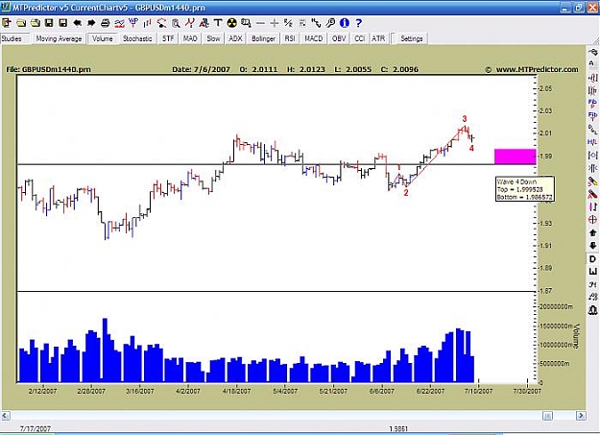
Task: Click the up arrow sidebar icon
Action: click(x=592, y=232)
